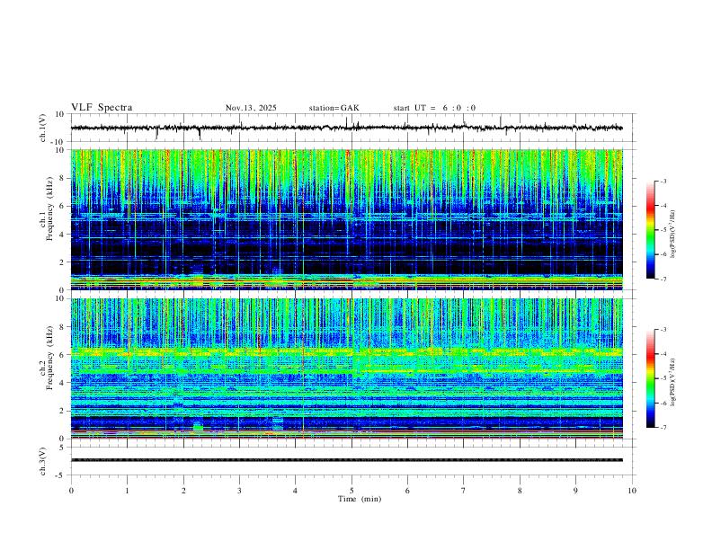Click the "-10" tick of ch.1 voltage axis
712x550 pixels.
click(x=57, y=142)
